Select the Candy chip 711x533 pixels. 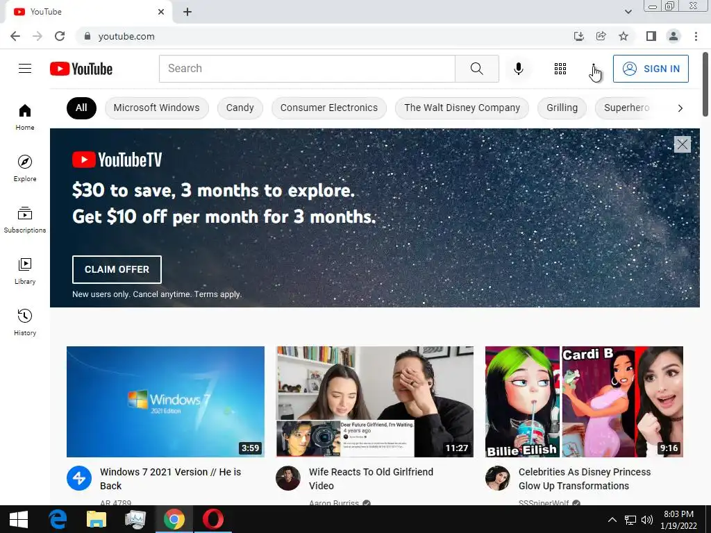tap(240, 108)
